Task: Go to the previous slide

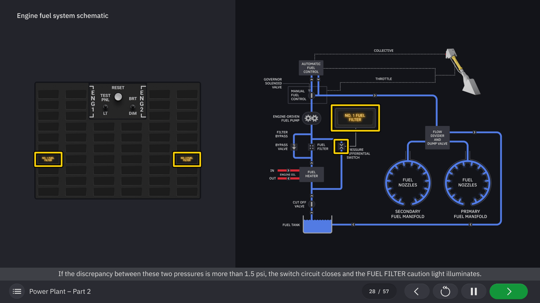Action: tap(416, 291)
